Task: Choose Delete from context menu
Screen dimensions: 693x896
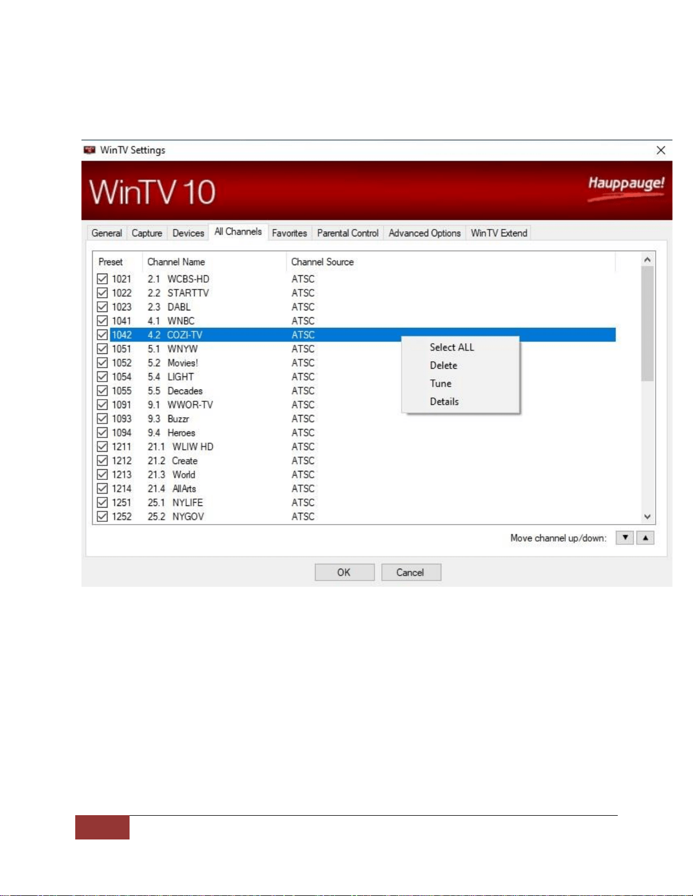Action: click(460, 365)
